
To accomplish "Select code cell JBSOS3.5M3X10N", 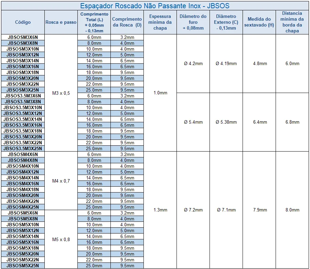I will pyautogui.click(x=23, y=107).
